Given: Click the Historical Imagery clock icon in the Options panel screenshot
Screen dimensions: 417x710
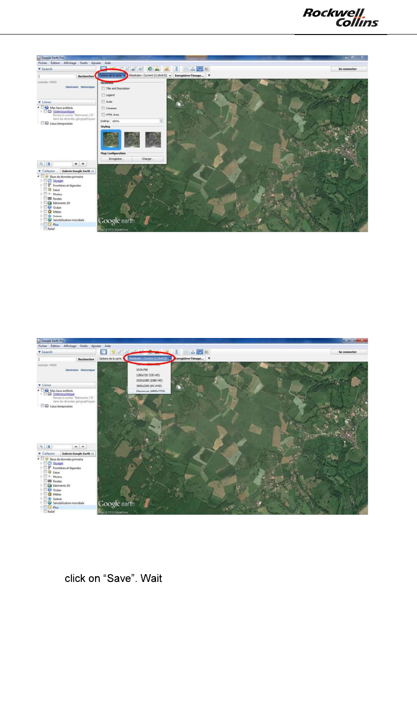Looking at the screenshot, I should 150,69.
